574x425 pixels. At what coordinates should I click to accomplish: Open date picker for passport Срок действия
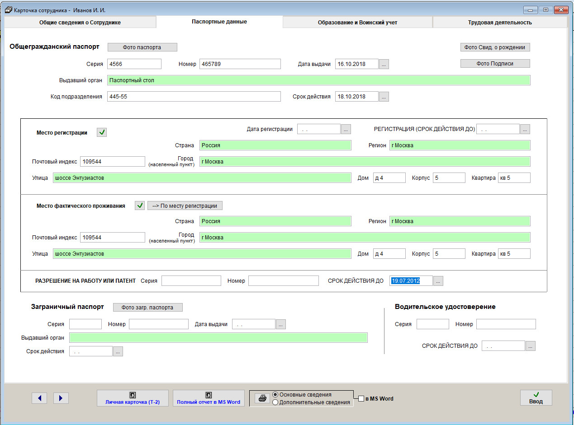point(384,97)
